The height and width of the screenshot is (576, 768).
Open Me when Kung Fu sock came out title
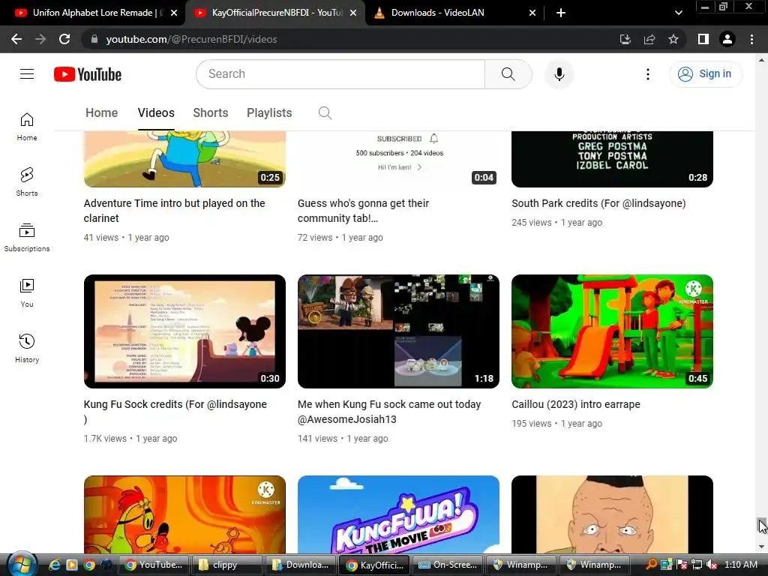[x=389, y=412]
